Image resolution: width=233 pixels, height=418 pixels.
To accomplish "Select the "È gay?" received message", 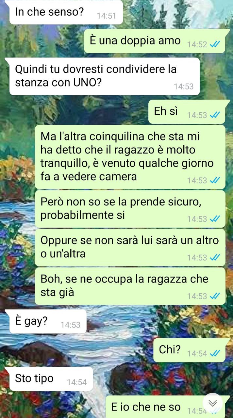I will point(48,322).
